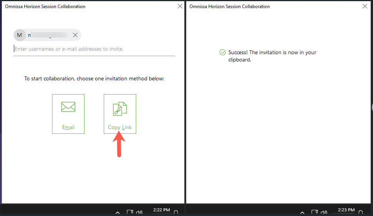Choose the Email invitation method

pyautogui.click(x=68, y=114)
